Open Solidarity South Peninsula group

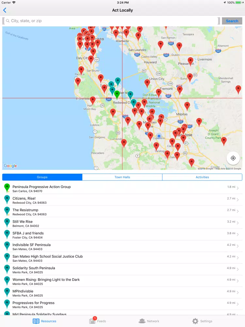coord(122,270)
